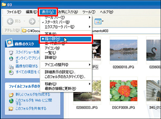Image resolution: width=161 pixels, height=119 pixels.
Task: Click the 02060033.JPG file name
Action: click(87, 107)
